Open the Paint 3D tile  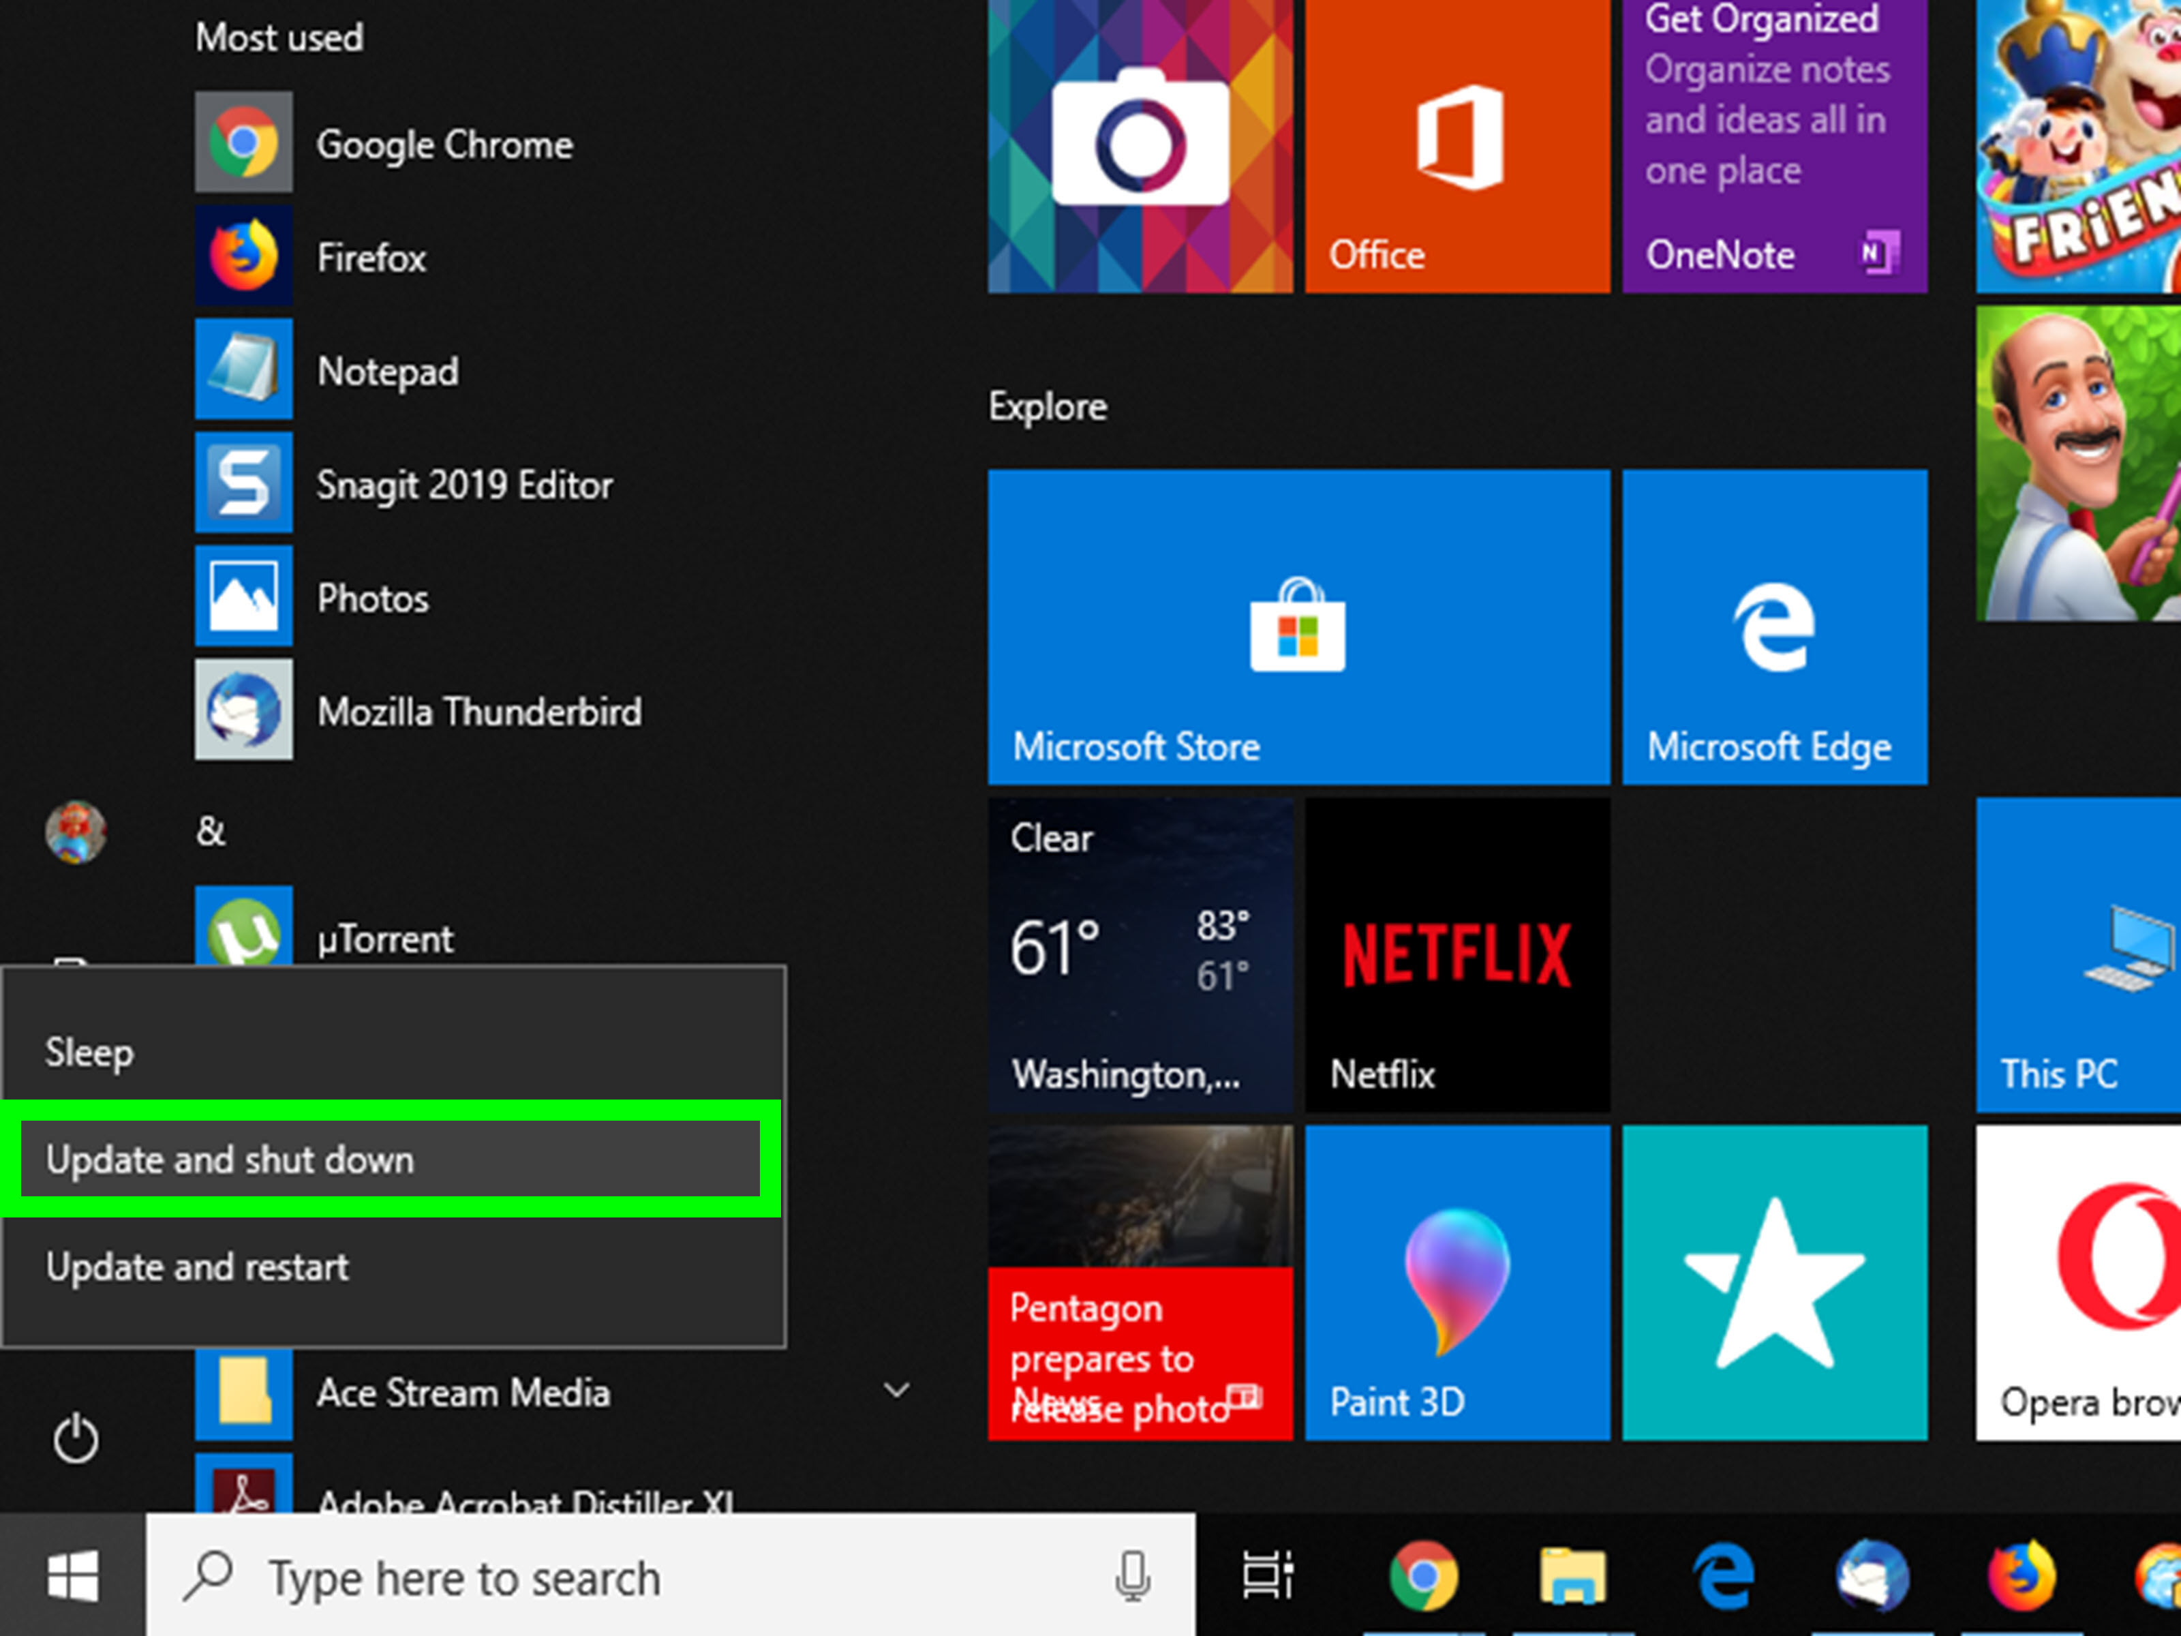tap(1457, 1282)
